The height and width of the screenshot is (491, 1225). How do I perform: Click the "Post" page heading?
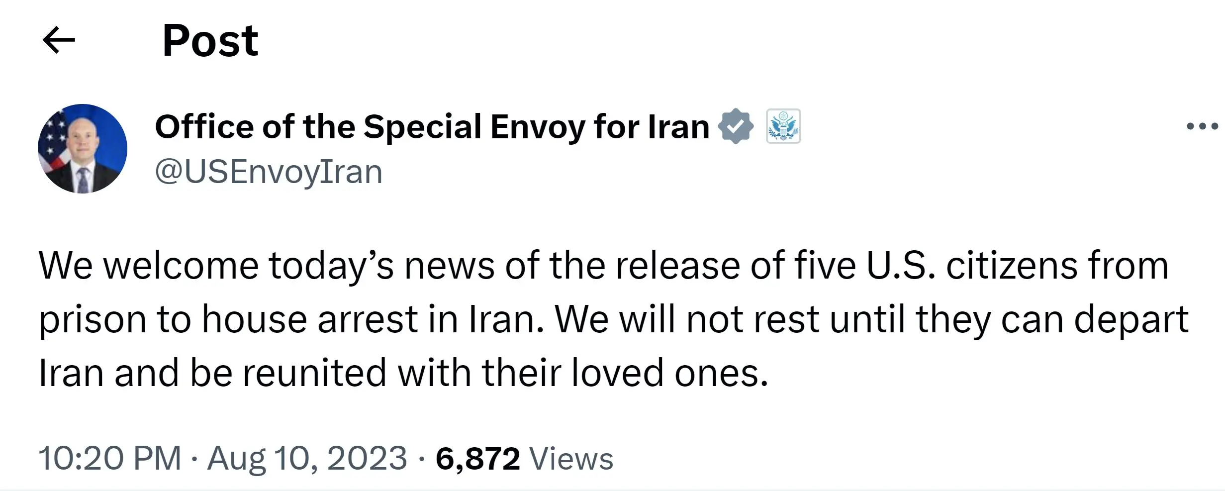click(210, 40)
